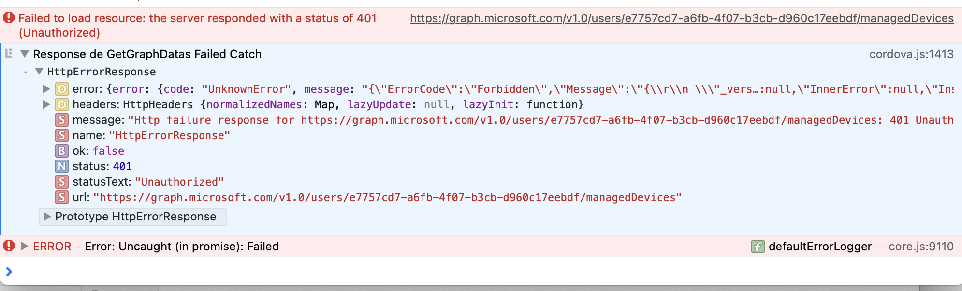Open the managedDevices graph.microsoft.com URL link
This screenshot has width=962, height=291.
point(681,19)
